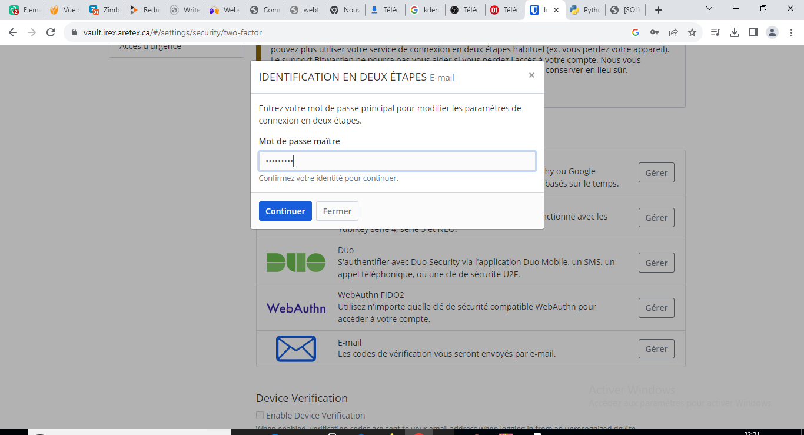Click the address bar URL
This screenshot has height=435, width=804.
[x=172, y=32]
